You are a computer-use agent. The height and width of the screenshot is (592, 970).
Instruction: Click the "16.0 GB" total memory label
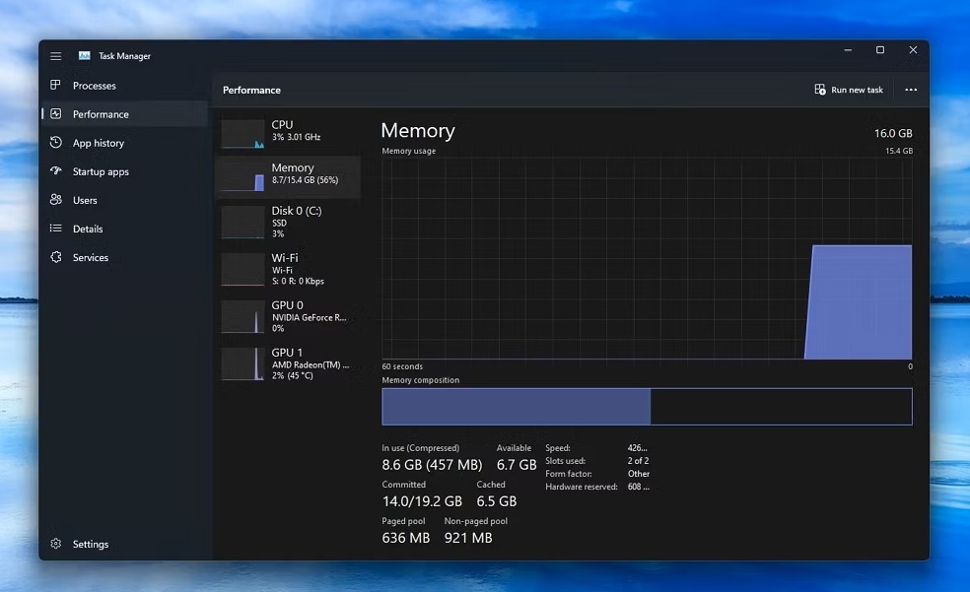(x=893, y=133)
